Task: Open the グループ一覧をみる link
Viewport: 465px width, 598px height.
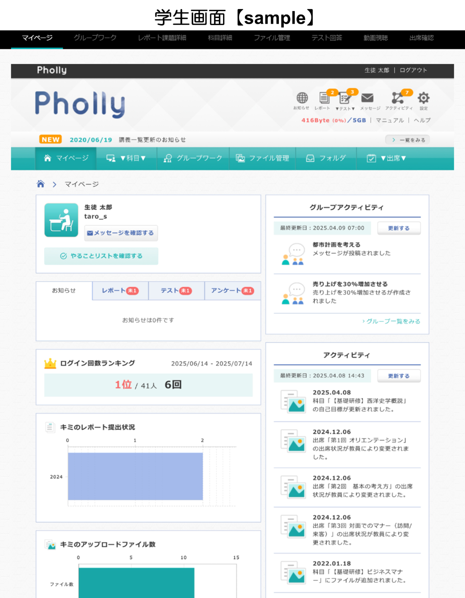Action: (391, 321)
